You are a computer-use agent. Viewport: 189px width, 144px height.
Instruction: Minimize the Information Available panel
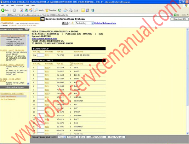pos(26,29)
